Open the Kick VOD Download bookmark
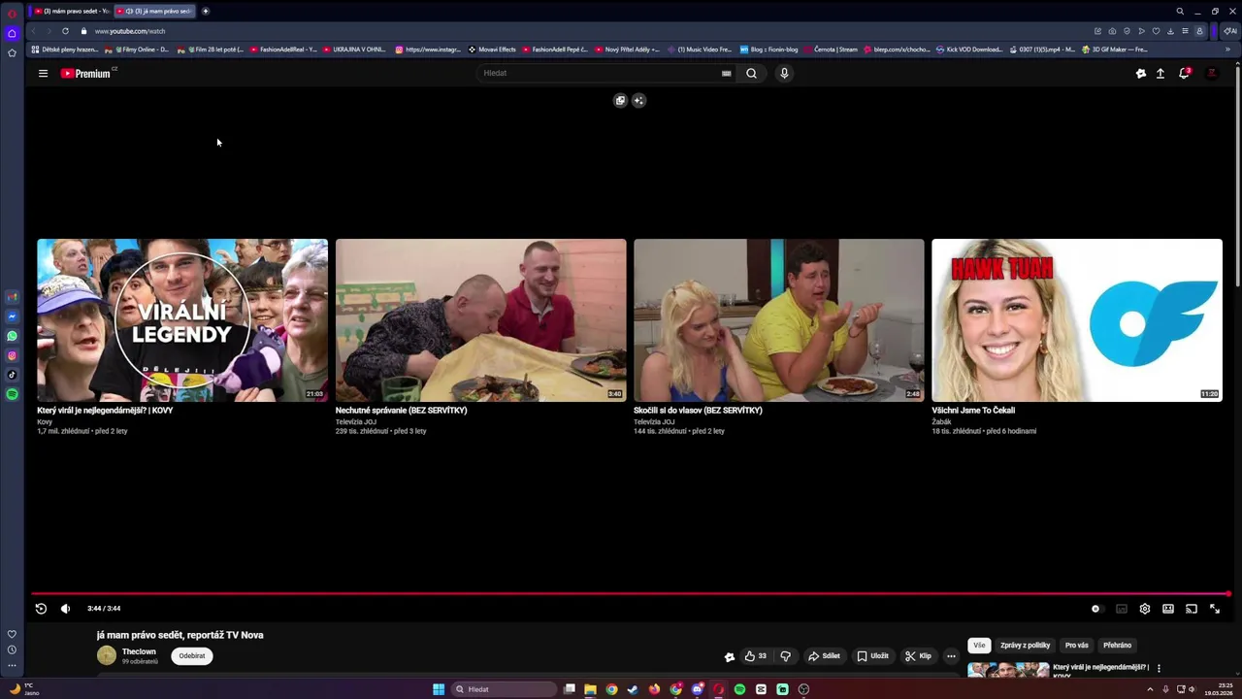This screenshot has height=699, width=1242. 969,50
